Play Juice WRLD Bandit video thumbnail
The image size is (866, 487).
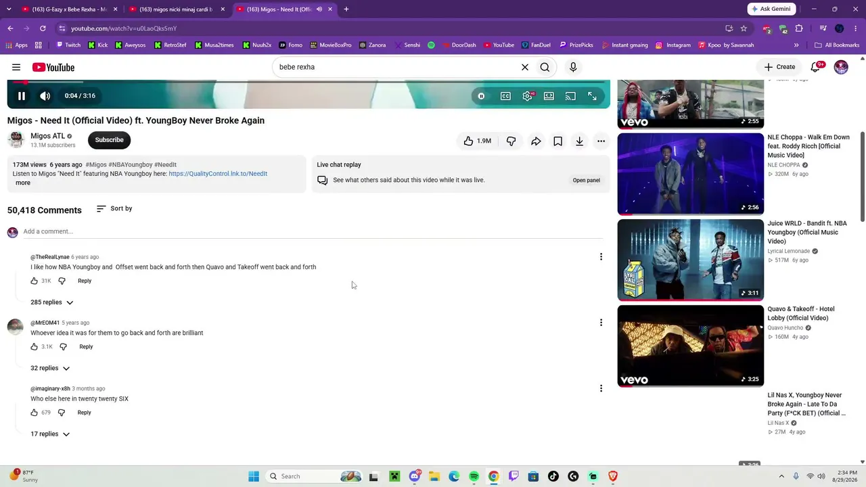tap(691, 260)
